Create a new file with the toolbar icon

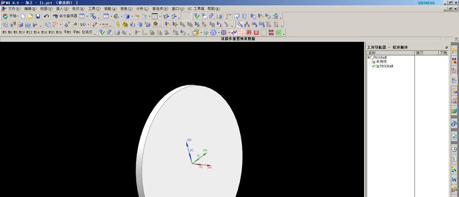[x=23, y=16]
